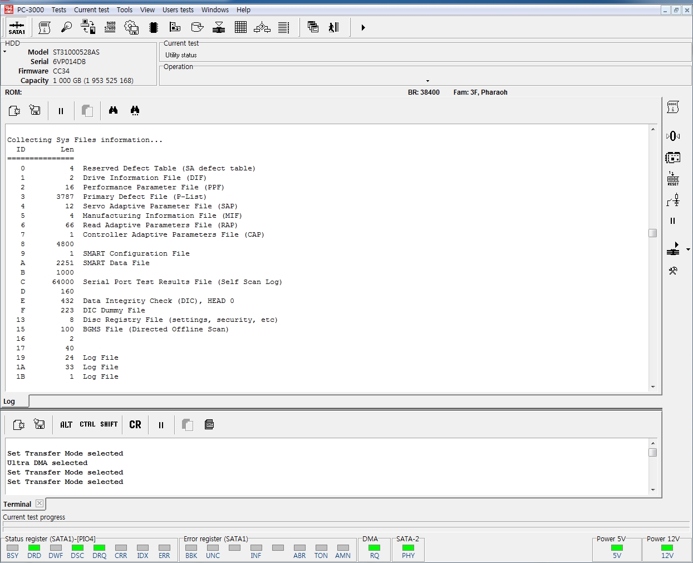Click the log pane scroll-up arrow

(x=653, y=129)
